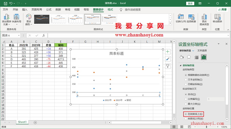Select the dark chart style thumbnail
The image size is (231, 129).
(x=42, y=19)
